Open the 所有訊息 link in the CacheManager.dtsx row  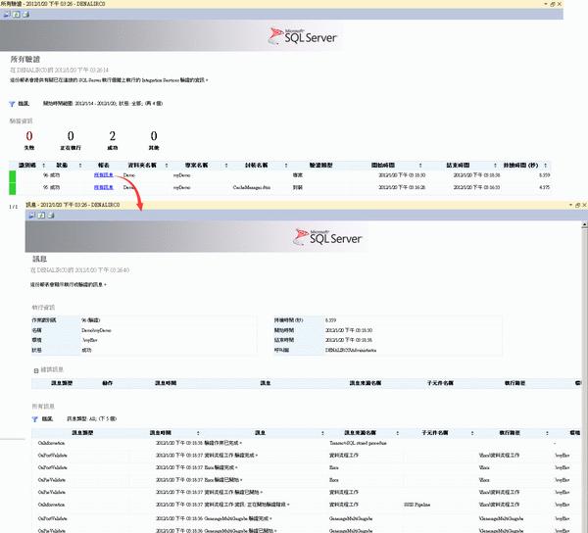click(104, 187)
